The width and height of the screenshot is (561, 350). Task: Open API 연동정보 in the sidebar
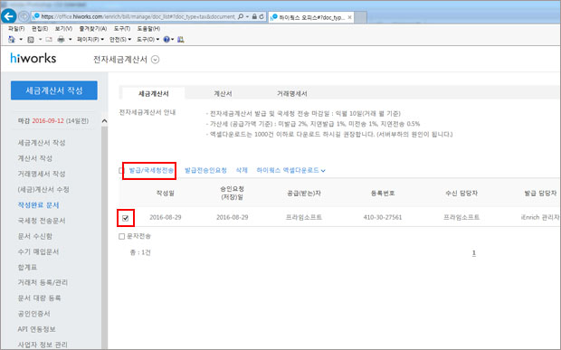pyautogui.click(x=36, y=329)
